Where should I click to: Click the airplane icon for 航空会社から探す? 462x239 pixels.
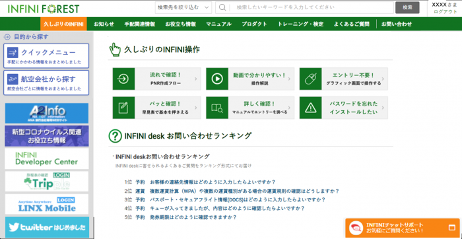coord(13,79)
